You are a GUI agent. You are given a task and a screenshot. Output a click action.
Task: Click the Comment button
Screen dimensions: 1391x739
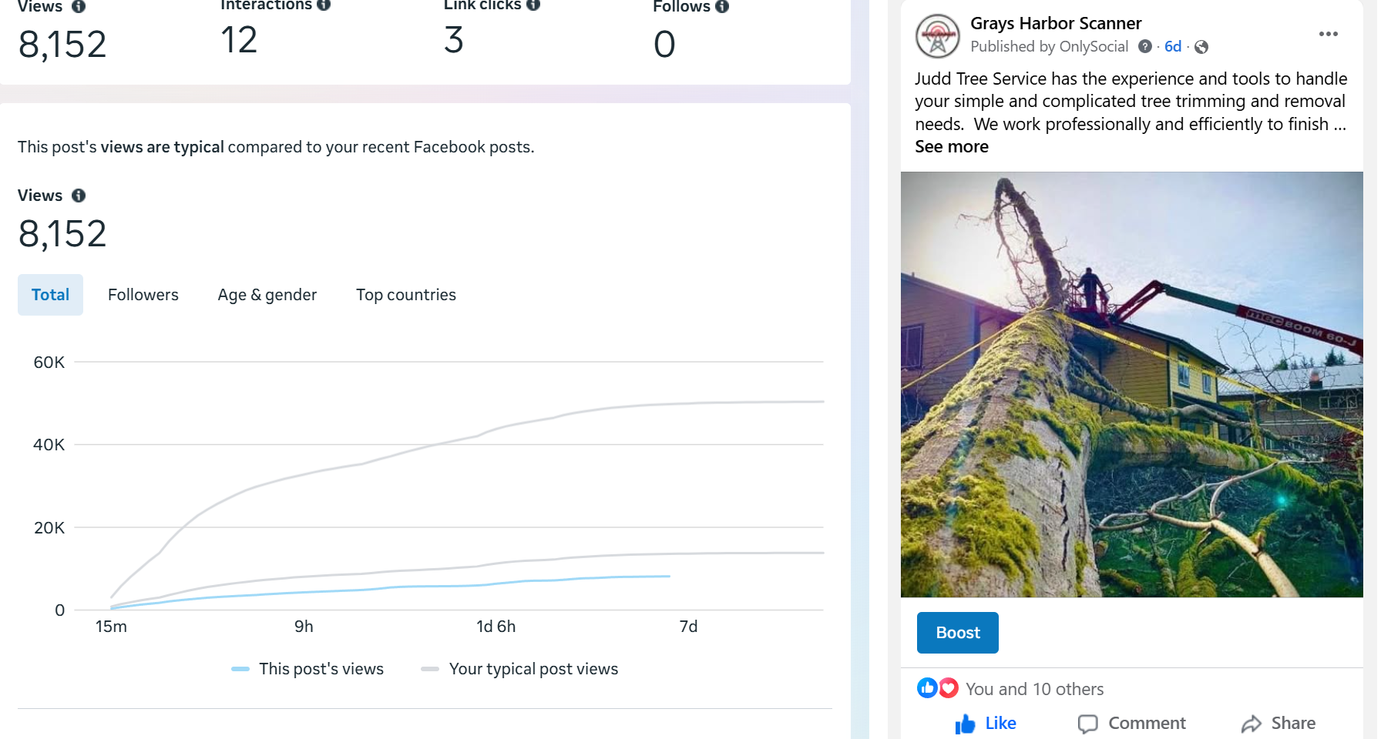(x=1131, y=724)
